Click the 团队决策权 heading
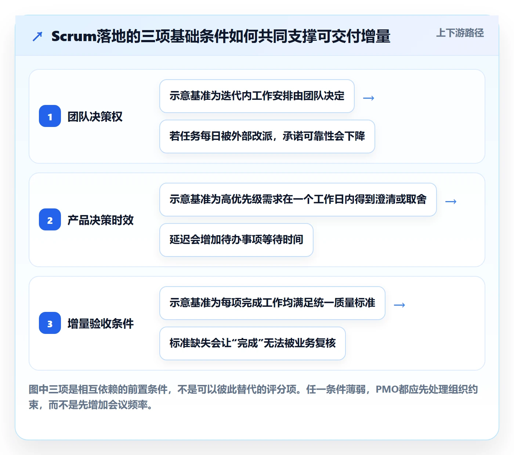 pos(95,117)
